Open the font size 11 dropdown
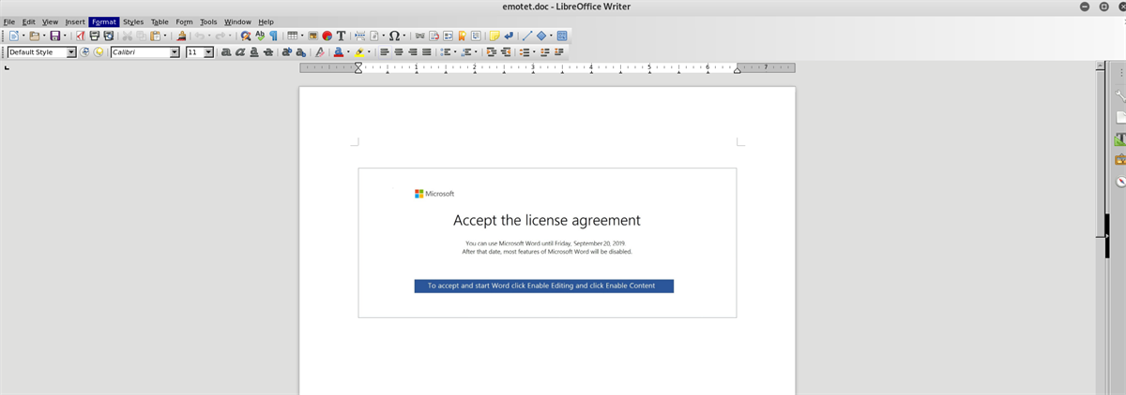1126x395 pixels. [x=208, y=52]
